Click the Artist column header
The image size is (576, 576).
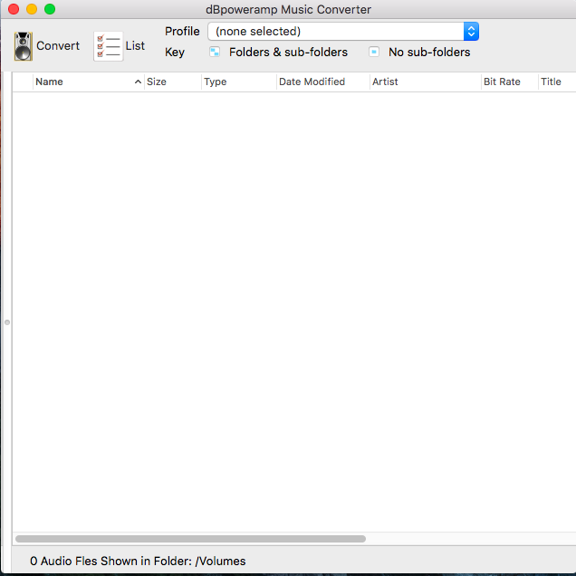pyautogui.click(x=424, y=82)
